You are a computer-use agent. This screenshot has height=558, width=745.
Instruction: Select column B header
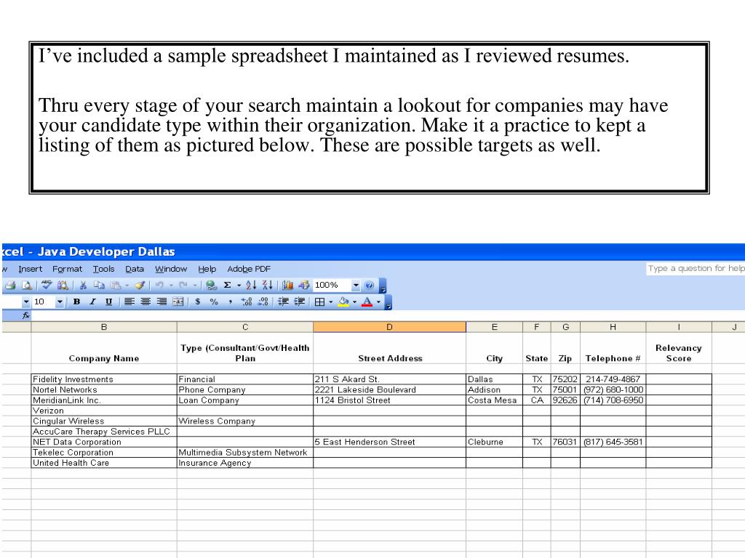104,327
